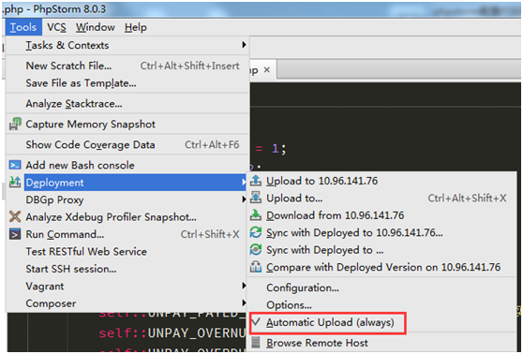
Task: Click the Download from 10.96.141.76 icon
Action: [x=256, y=215]
